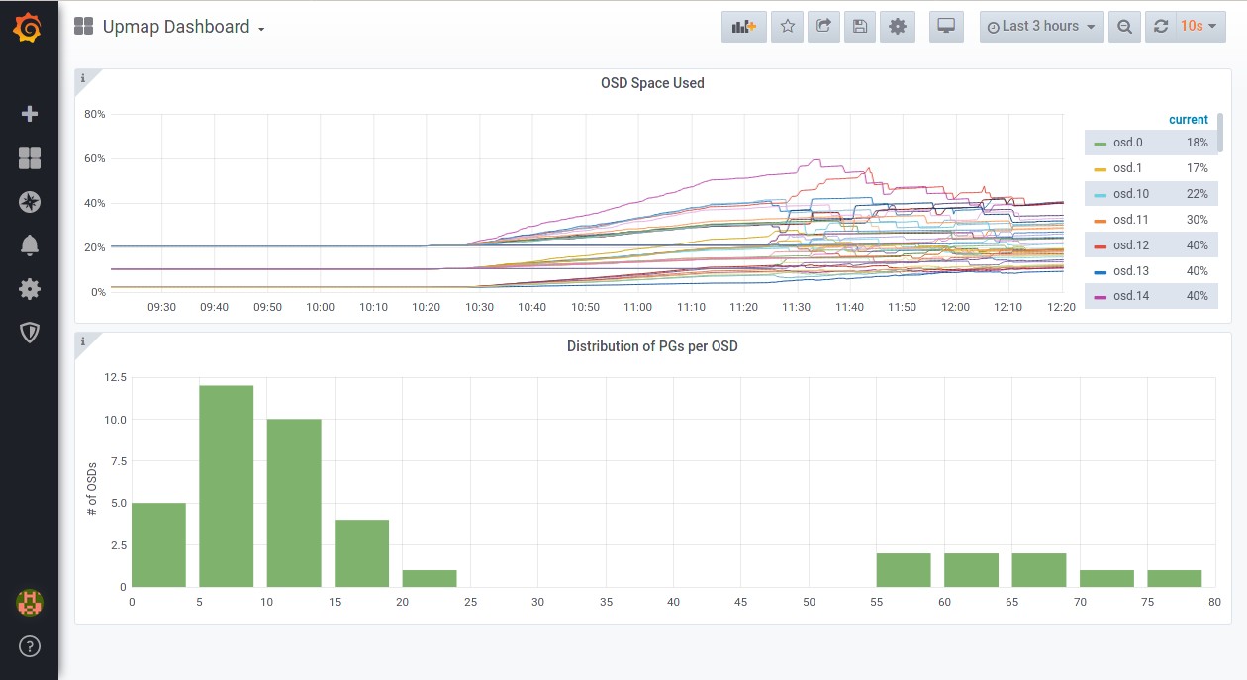This screenshot has height=680, width=1247.
Task: Open the Explore compass icon in sidebar
Action: click(x=29, y=202)
